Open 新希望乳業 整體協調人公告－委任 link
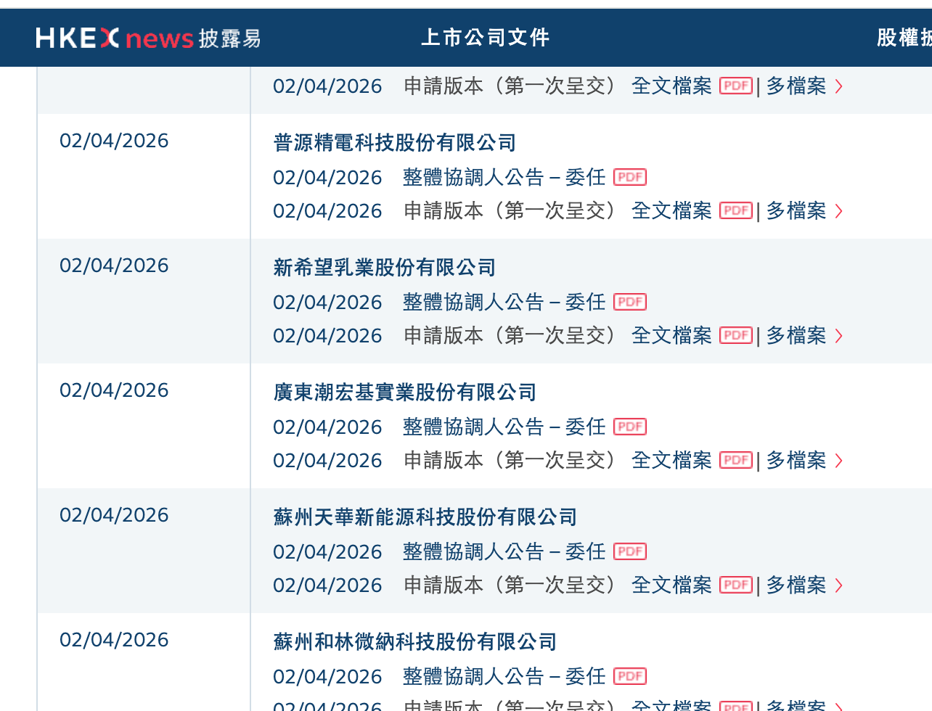 coord(504,302)
